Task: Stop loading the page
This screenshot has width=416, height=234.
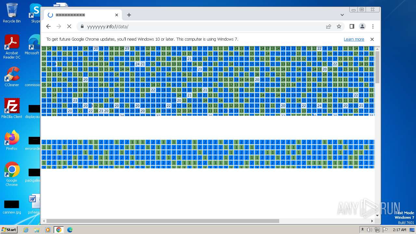Action: (x=69, y=26)
